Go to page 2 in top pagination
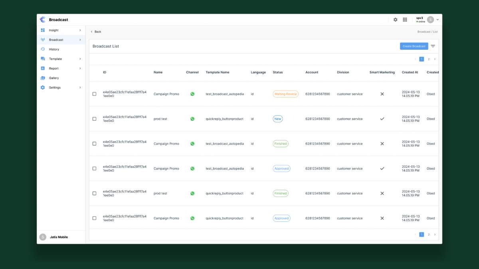Screen dimensions: 479x269 [x=429, y=59]
